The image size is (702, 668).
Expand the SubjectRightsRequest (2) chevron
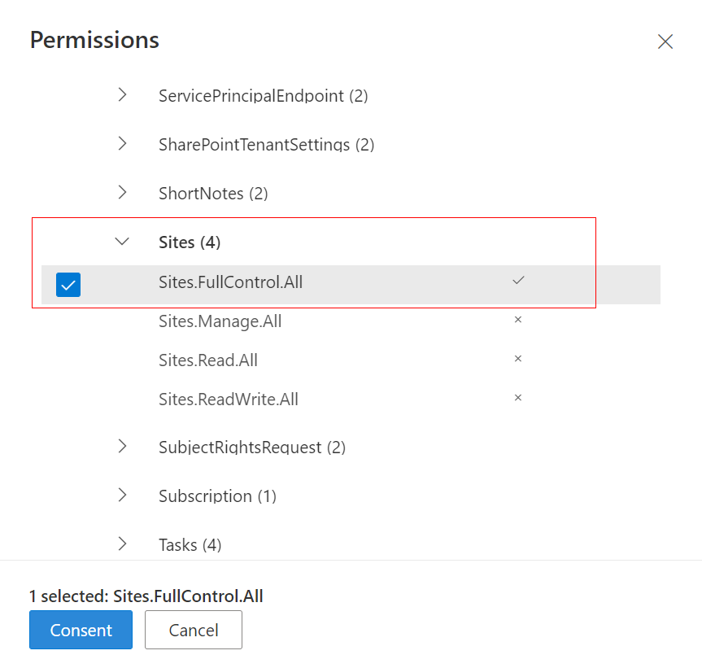pos(122,447)
